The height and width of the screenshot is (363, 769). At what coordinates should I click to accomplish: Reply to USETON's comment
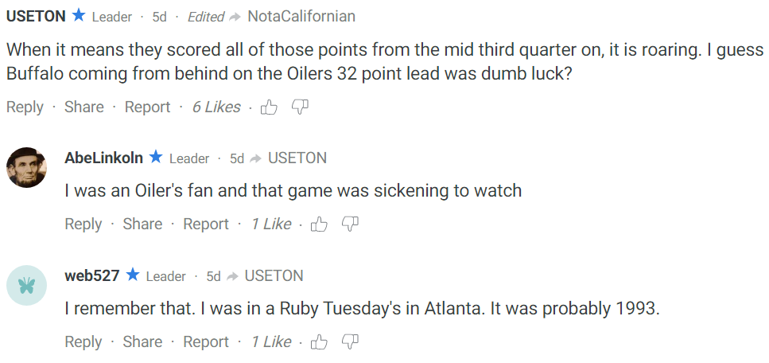click(25, 107)
